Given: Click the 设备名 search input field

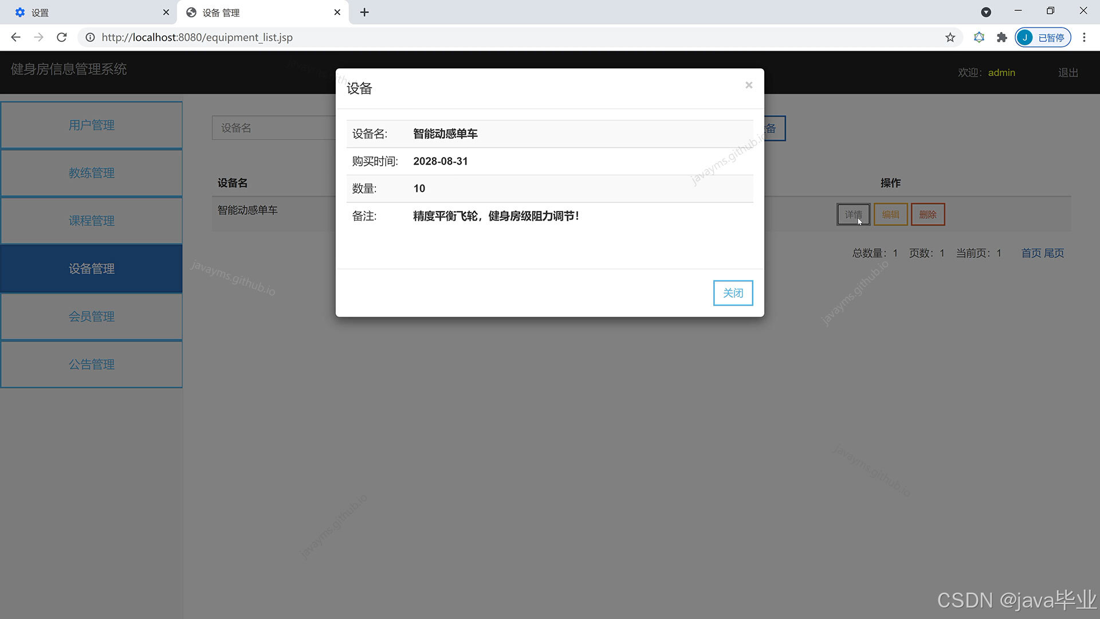Looking at the screenshot, I should point(274,128).
